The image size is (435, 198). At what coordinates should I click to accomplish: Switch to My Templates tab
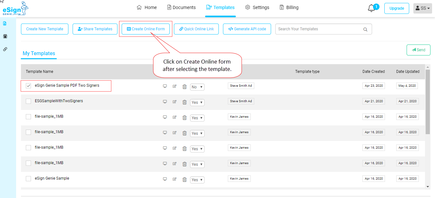pyautogui.click(x=39, y=54)
